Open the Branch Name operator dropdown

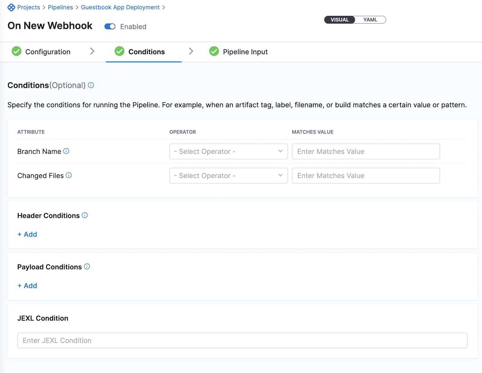click(x=228, y=151)
